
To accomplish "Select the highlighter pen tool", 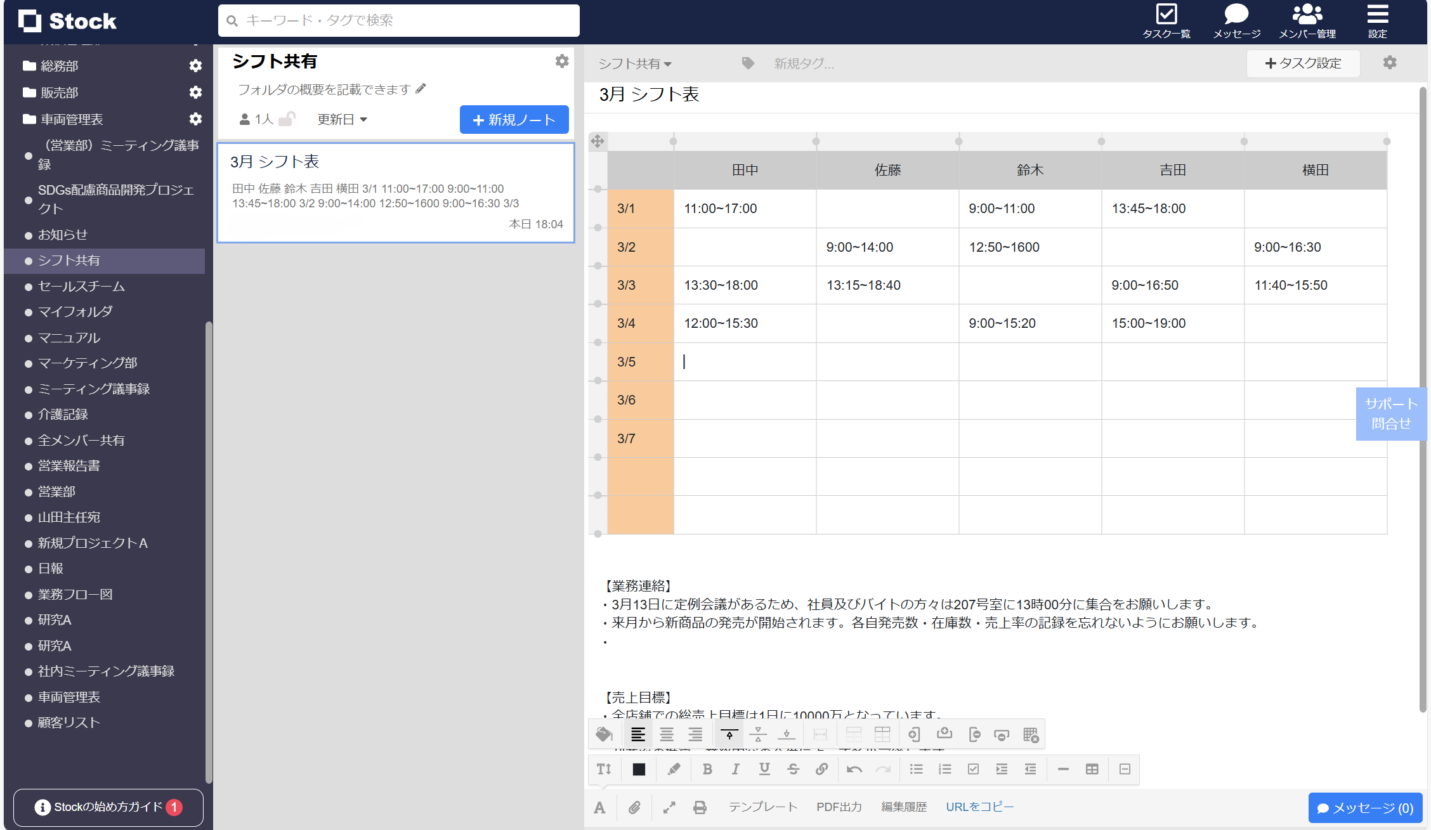I will coord(673,769).
